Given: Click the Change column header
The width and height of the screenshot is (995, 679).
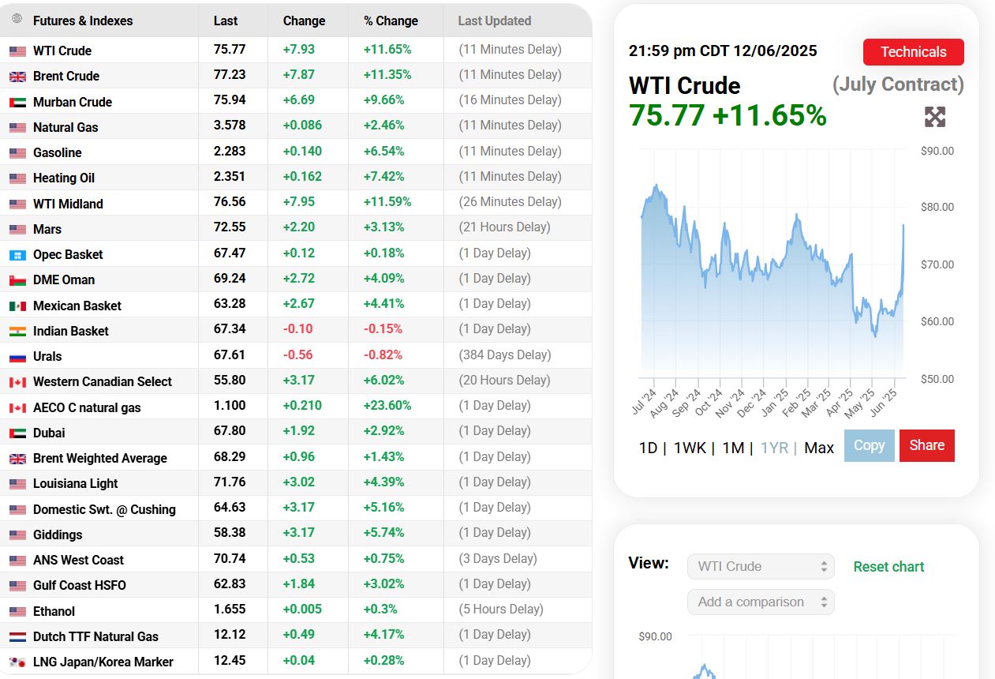Looking at the screenshot, I should coord(304,21).
